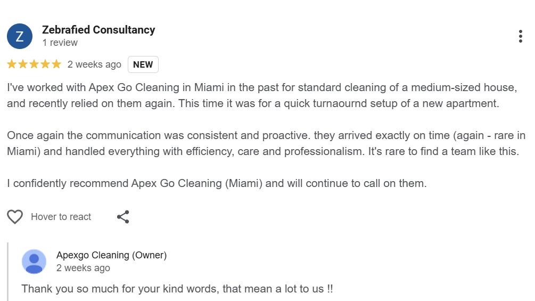Click the heart reaction icon
The height and width of the screenshot is (301, 535).
15,217
